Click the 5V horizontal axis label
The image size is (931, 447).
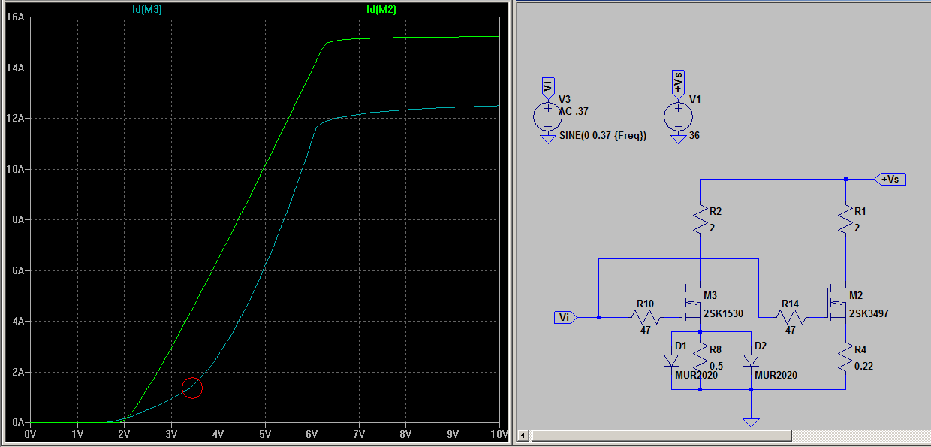point(265,434)
